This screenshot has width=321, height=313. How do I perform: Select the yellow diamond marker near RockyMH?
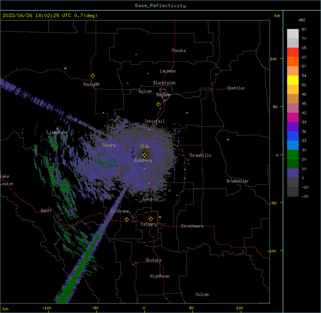[93, 75]
